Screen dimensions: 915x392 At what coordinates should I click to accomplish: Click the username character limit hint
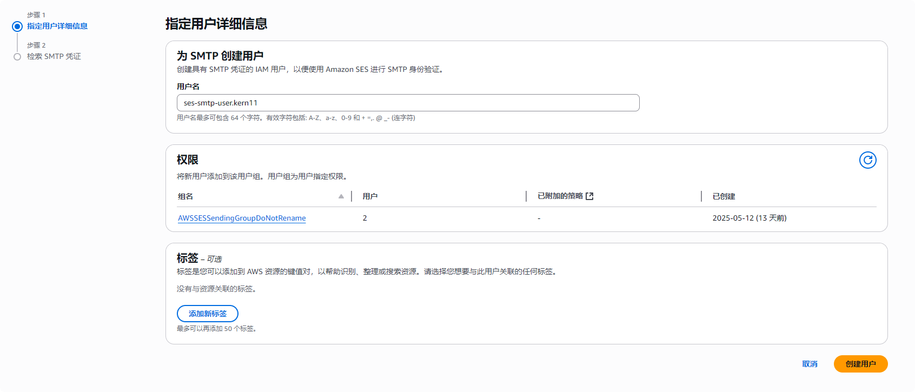[x=296, y=118]
